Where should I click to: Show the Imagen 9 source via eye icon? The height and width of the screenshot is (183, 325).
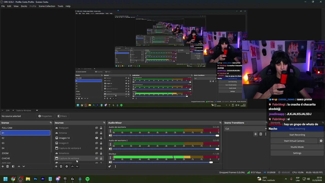pos(96,143)
